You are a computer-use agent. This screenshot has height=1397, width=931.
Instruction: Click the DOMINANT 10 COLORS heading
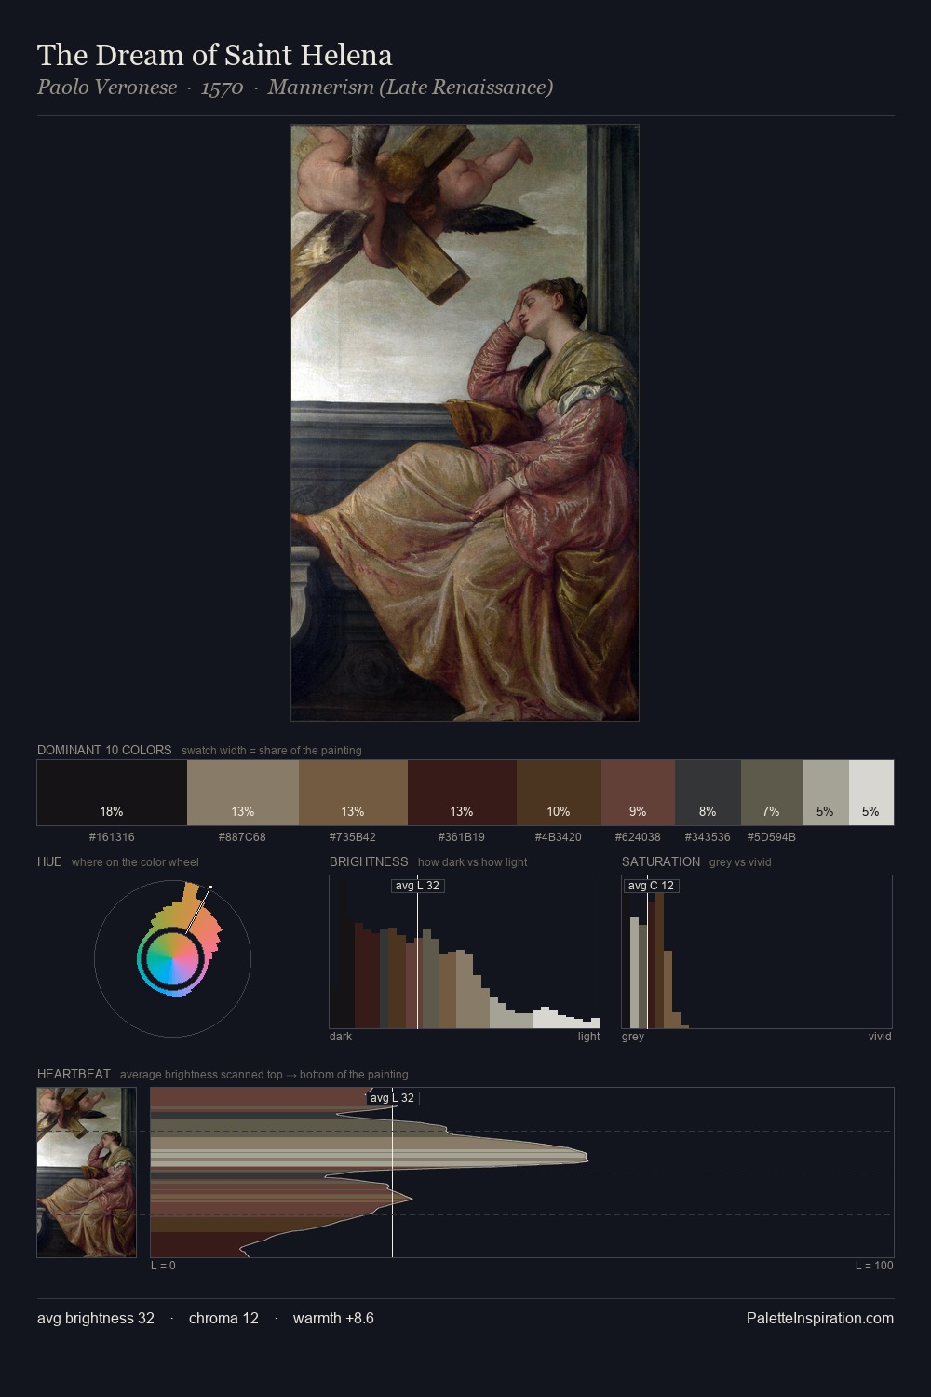pyautogui.click(x=104, y=750)
